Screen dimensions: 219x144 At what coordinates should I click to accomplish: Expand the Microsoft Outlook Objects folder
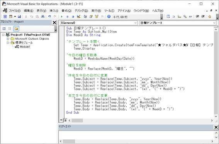point(8,39)
